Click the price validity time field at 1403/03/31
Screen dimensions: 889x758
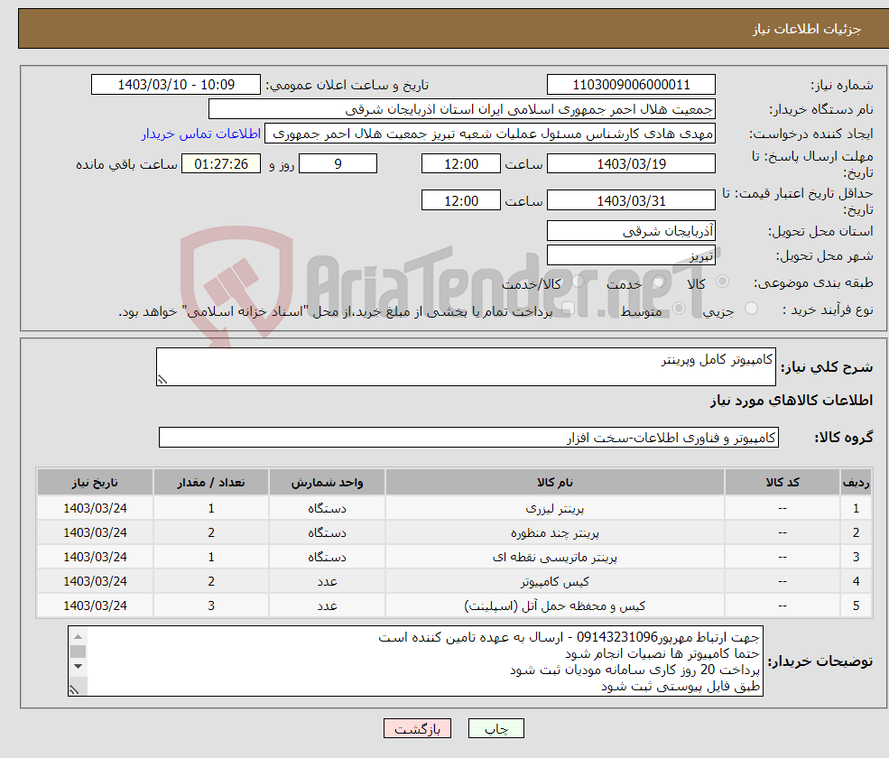click(461, 200)
